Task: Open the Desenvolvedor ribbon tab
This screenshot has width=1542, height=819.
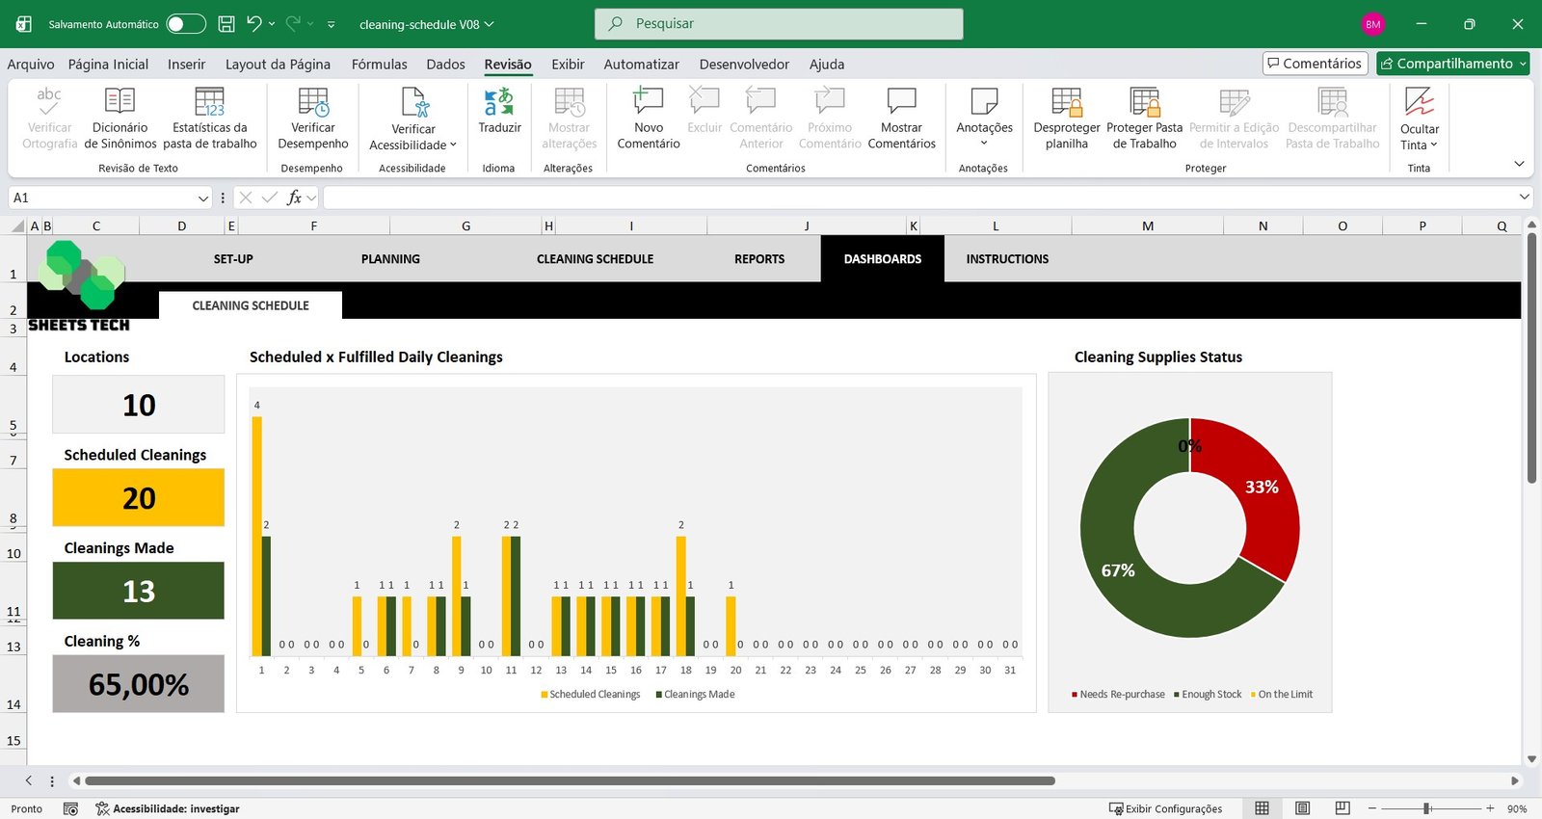Action: click(744, 65)
